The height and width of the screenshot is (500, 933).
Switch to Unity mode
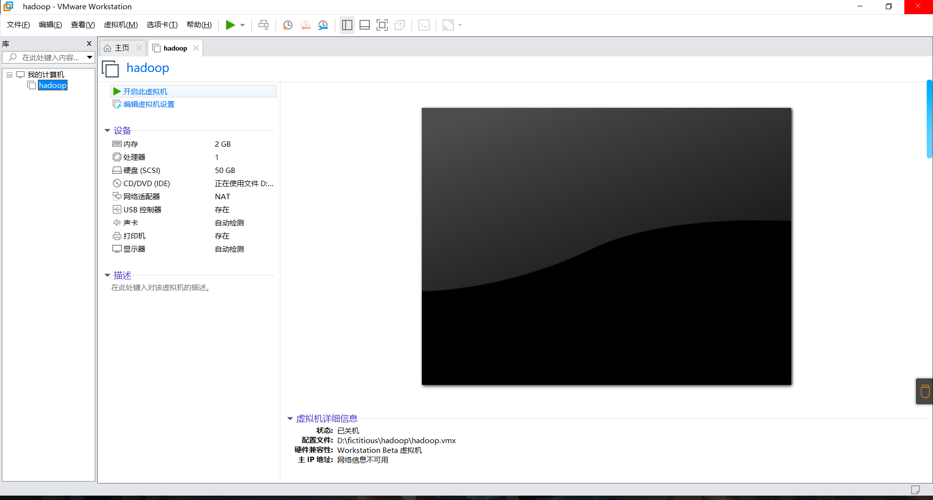tap(400, 25)
